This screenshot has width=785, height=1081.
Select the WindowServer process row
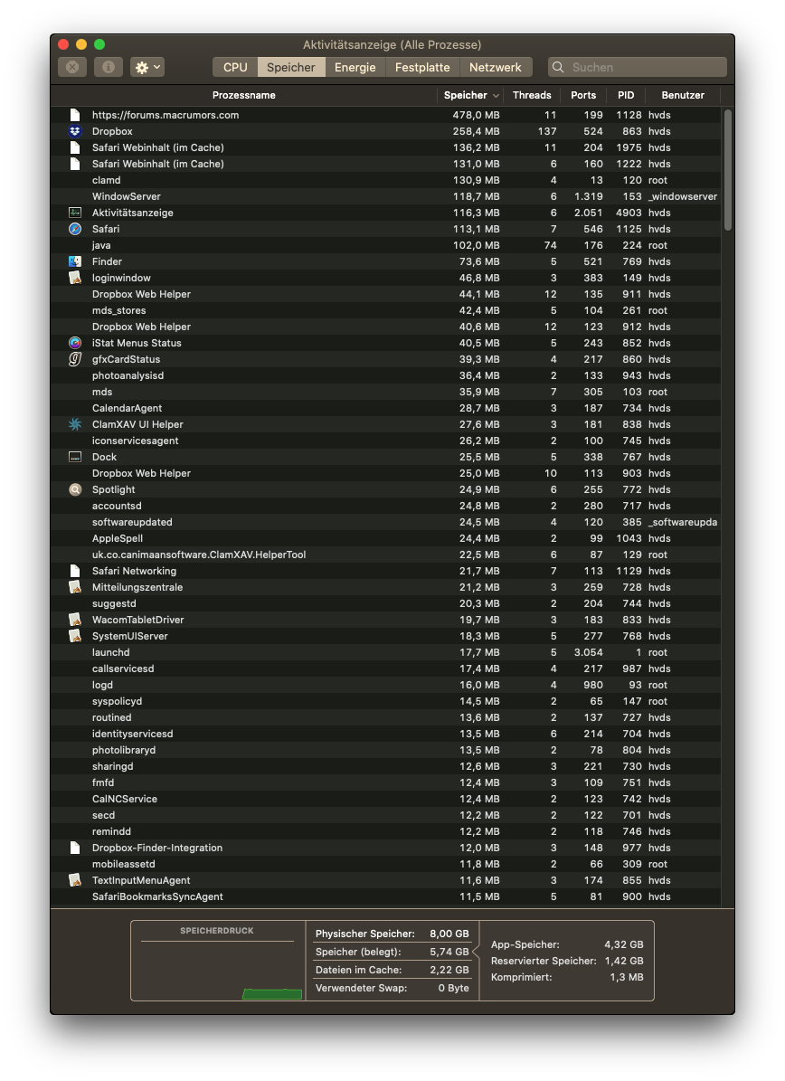coord(386,196)
